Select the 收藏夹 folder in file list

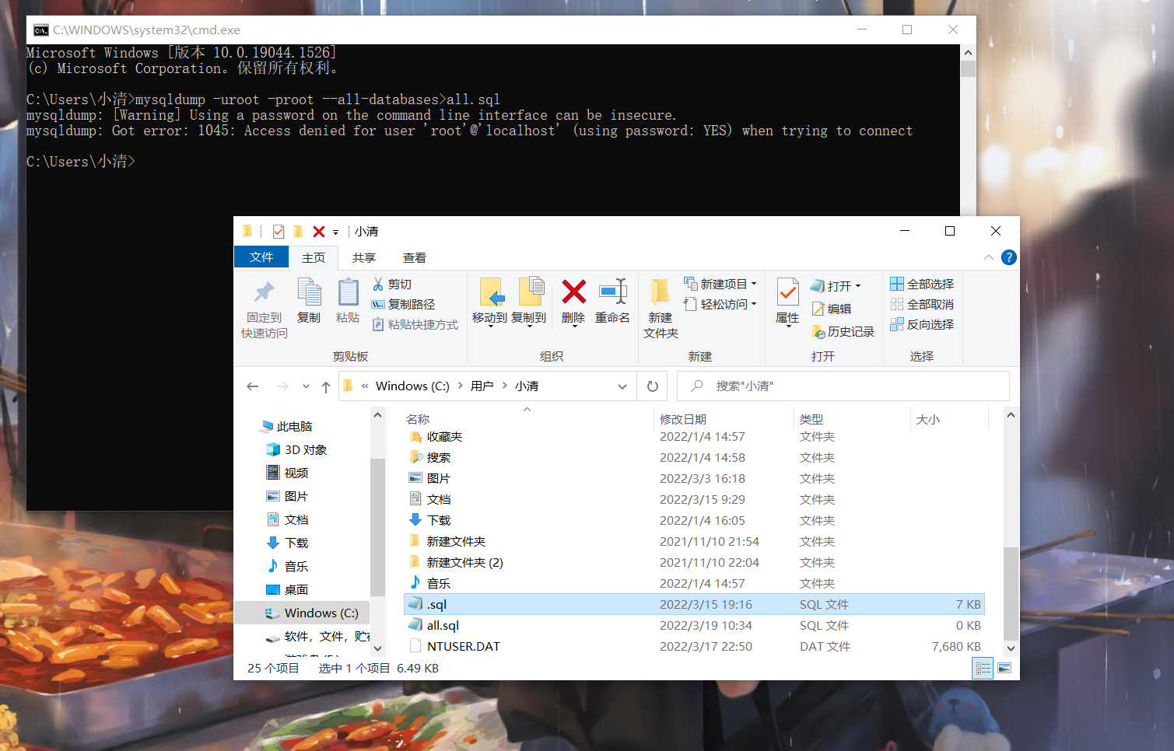436,437
